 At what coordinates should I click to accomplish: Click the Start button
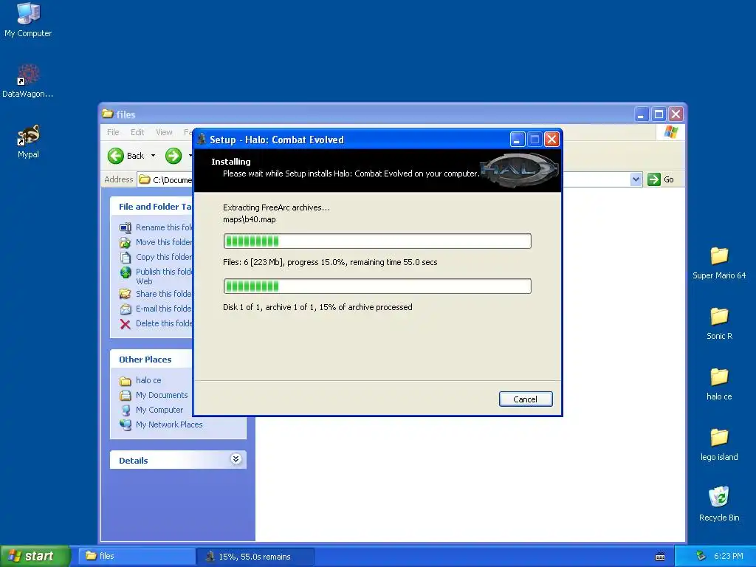[x=34, y=556]
